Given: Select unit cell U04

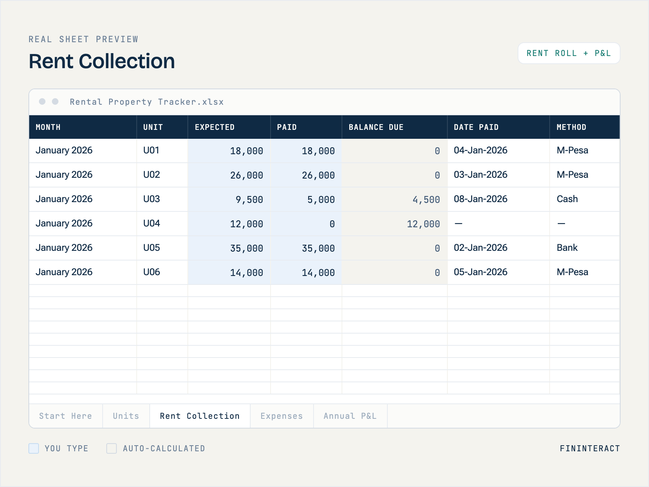Looking at the screenshot, I should pyautogui.click(x=162, y=224).
